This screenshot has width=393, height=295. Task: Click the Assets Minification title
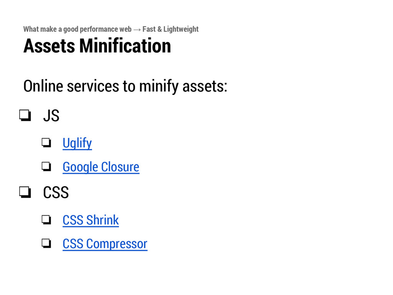[97, 46]
